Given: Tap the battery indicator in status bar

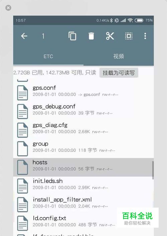Looking at the screenshot, I should (139, 20).
